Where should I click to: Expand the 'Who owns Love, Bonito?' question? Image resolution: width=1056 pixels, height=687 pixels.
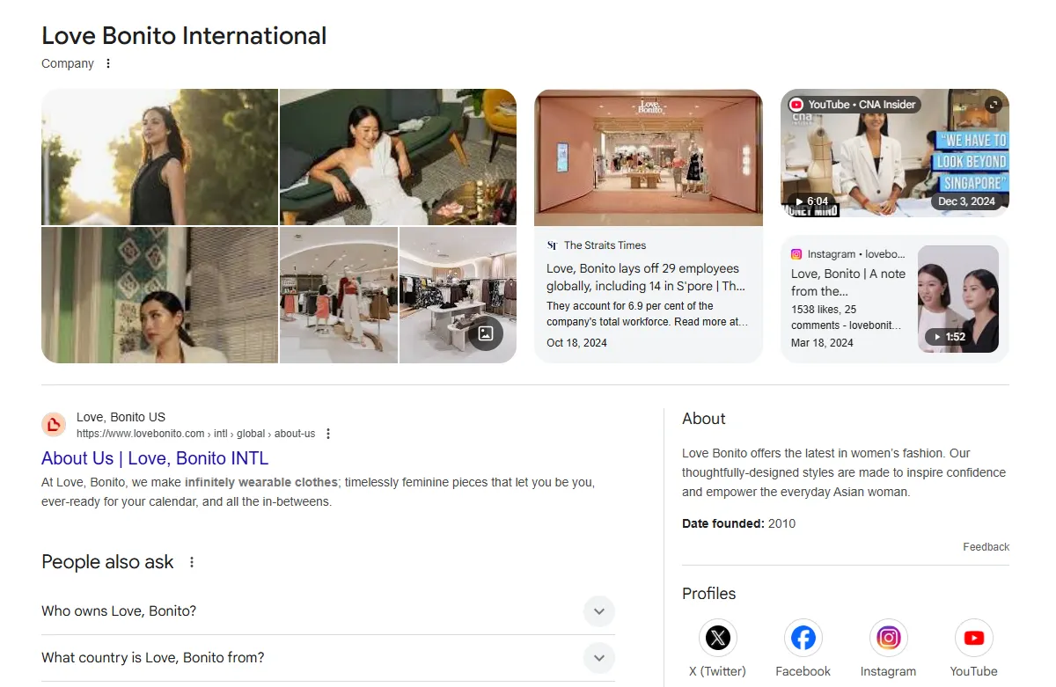(598, 611)
